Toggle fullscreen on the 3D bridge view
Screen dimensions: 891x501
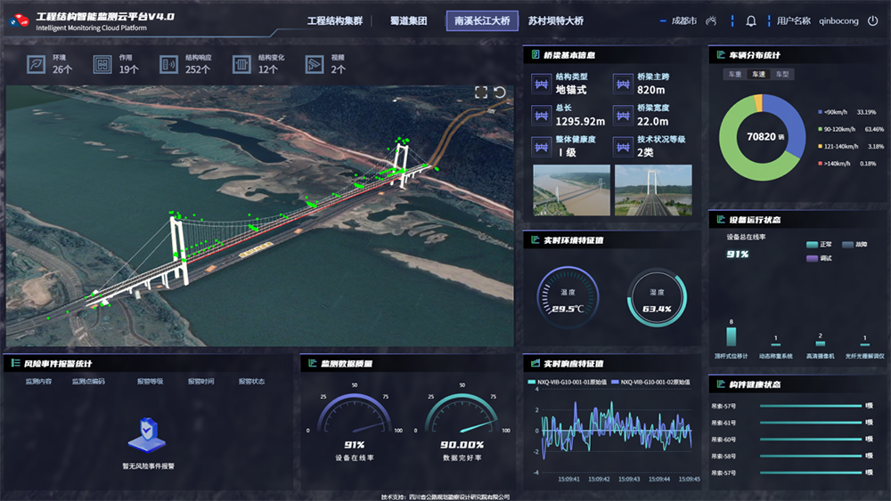[x=481, y=93]
